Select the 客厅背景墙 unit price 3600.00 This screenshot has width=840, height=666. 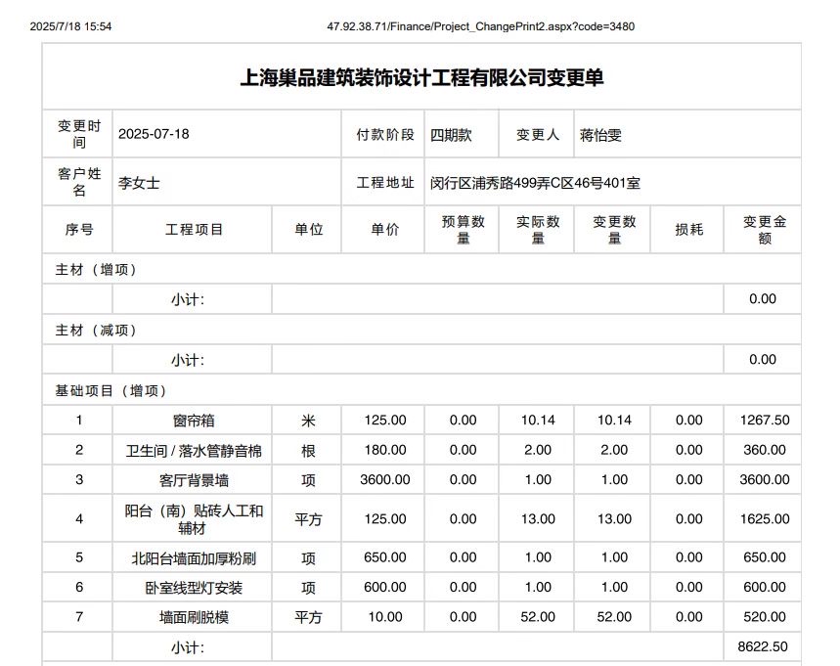[x=384, y=479]
